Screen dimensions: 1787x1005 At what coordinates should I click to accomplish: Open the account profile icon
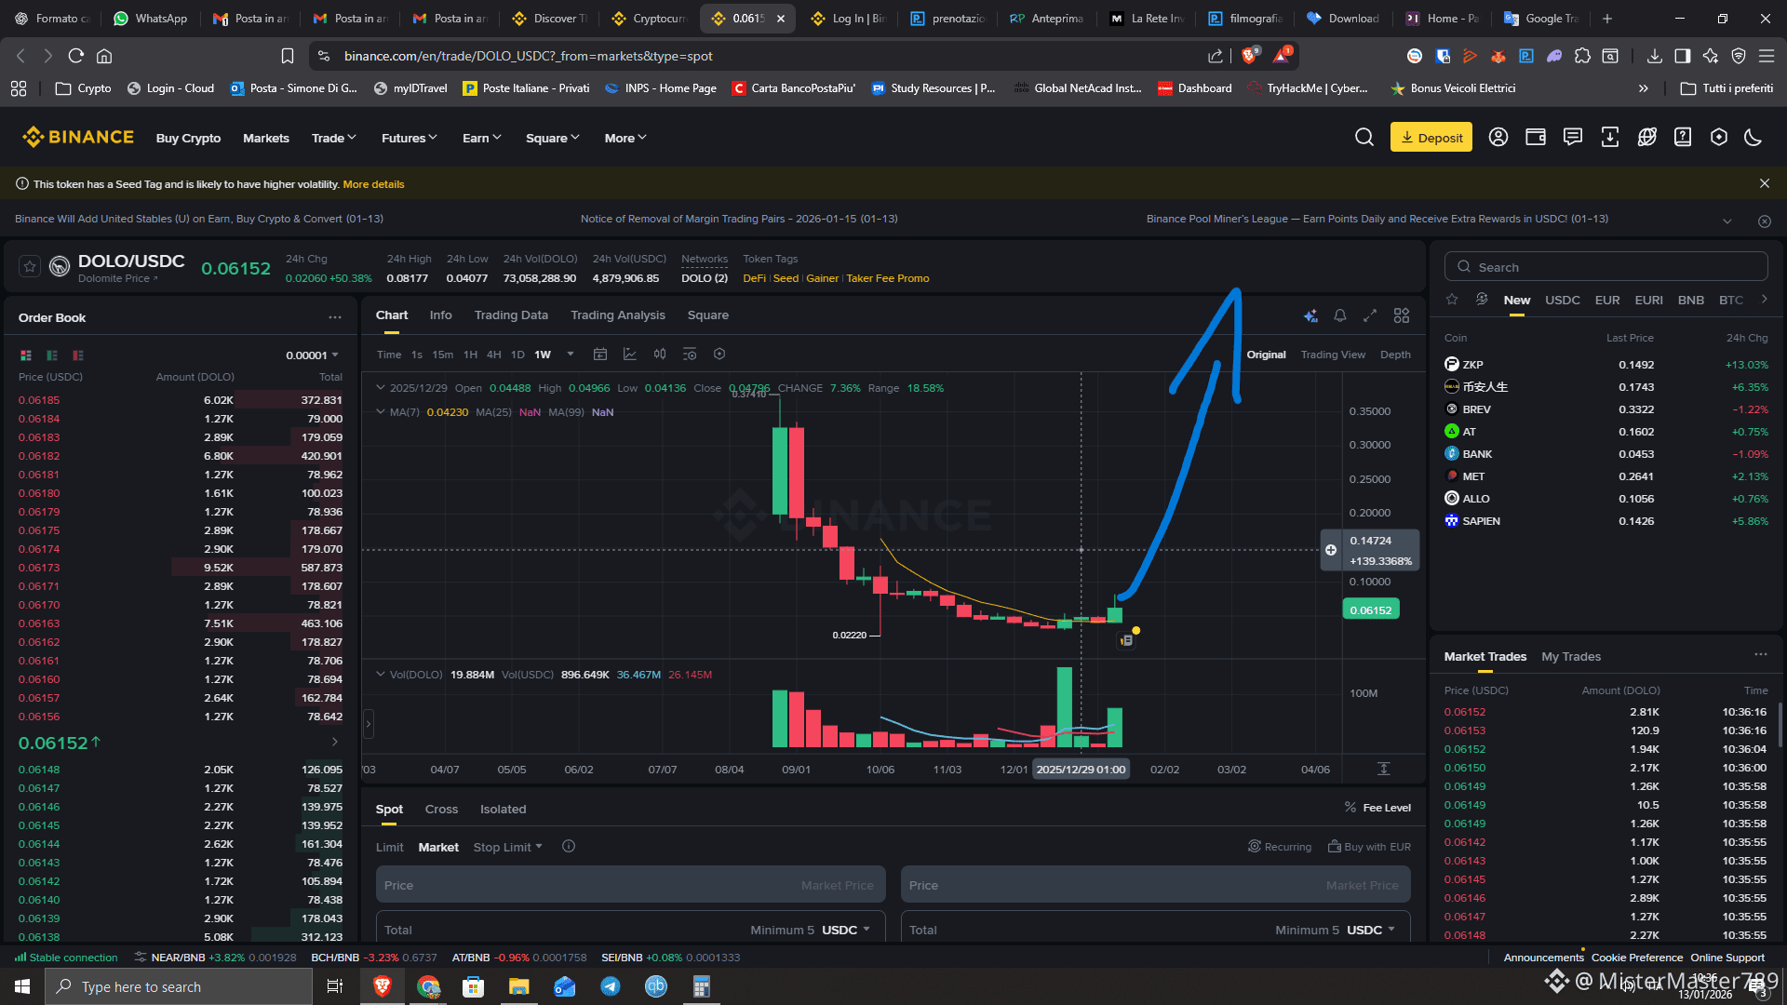click(x=1498, y=138)
